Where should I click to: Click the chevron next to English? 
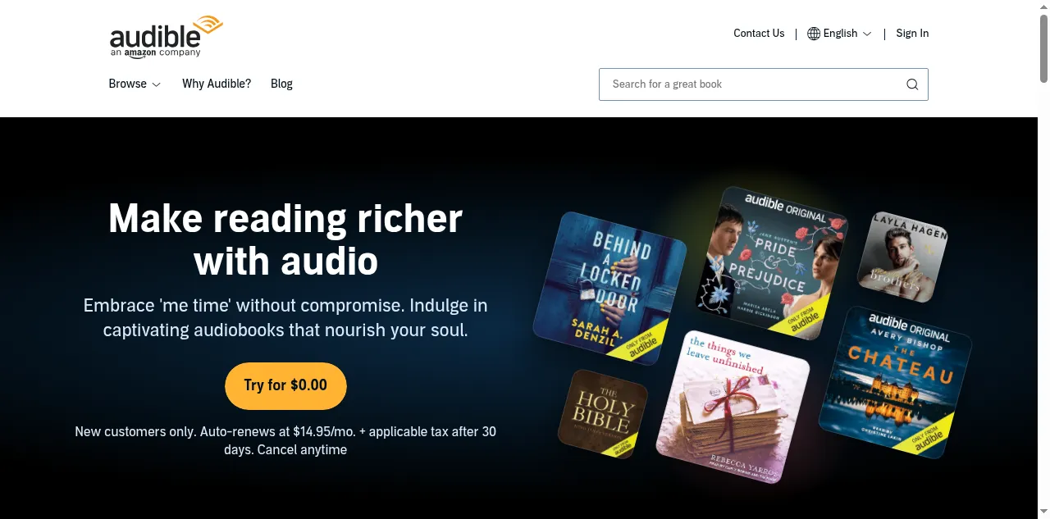pos(867,34)
